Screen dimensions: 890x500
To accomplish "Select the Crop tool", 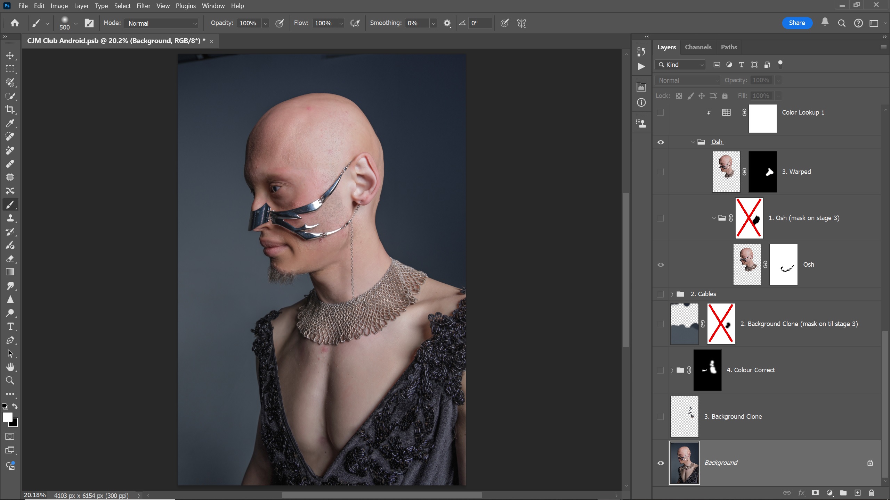I will pyautogui.click(x=10, y=110).
